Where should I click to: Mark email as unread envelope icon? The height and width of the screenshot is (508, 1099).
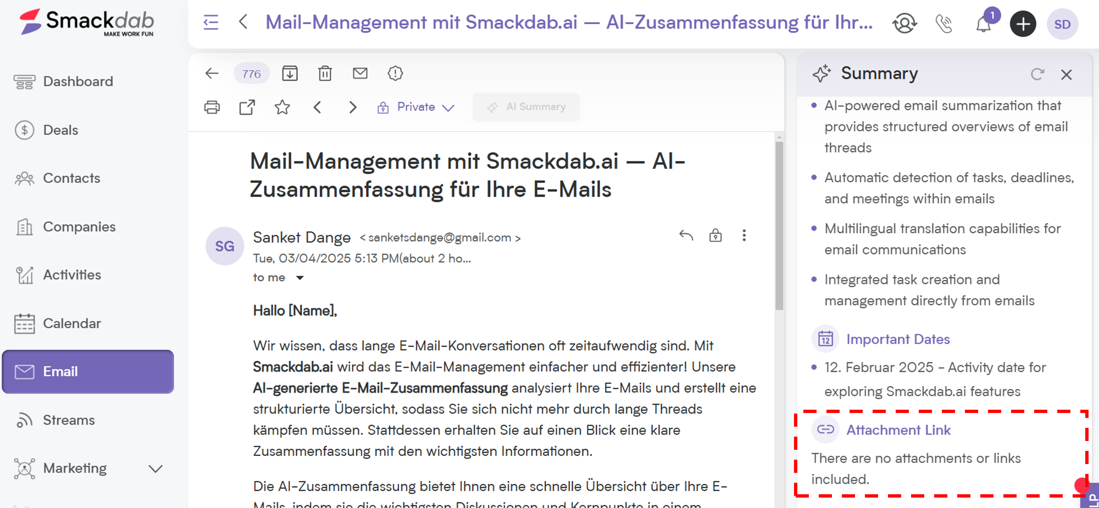(360, 73)
